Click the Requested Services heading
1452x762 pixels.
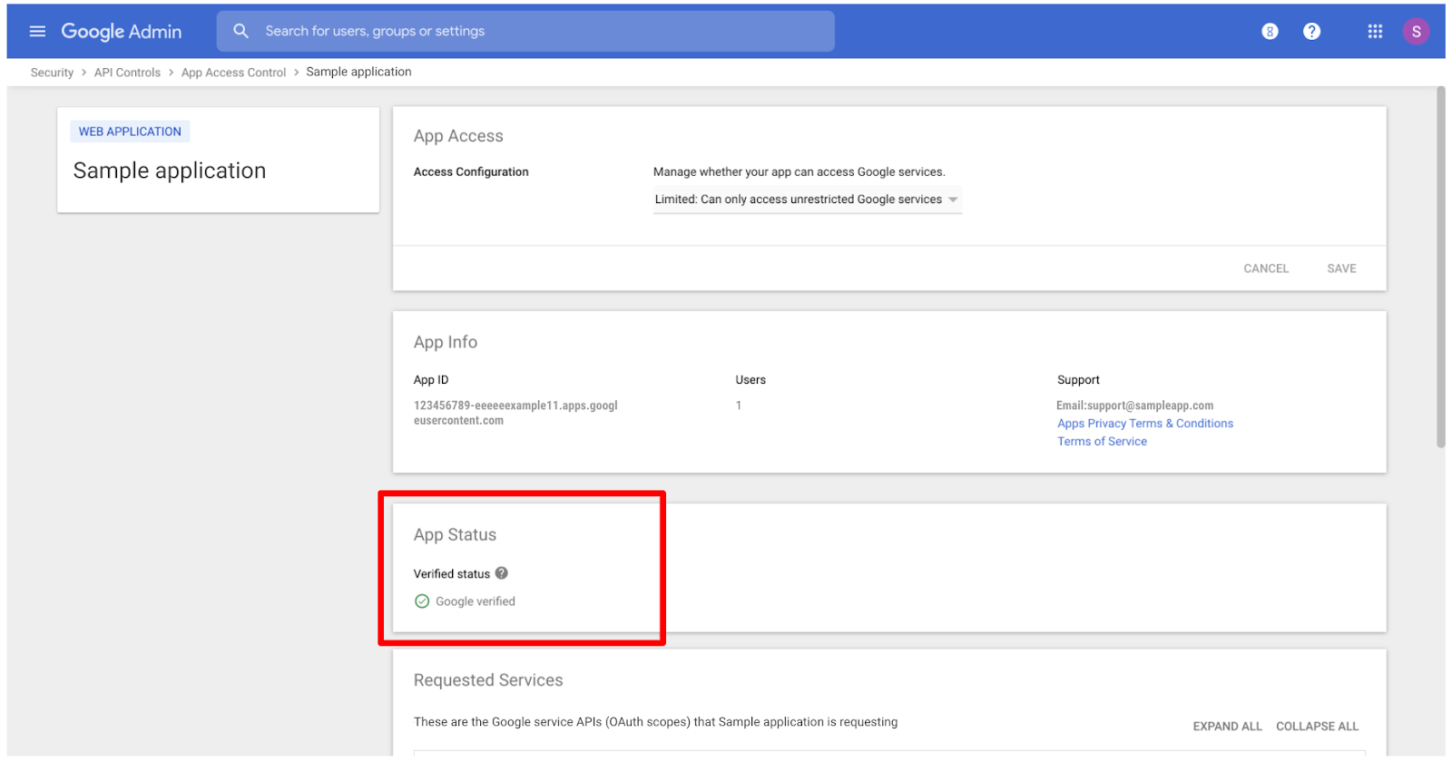(488, 680)
